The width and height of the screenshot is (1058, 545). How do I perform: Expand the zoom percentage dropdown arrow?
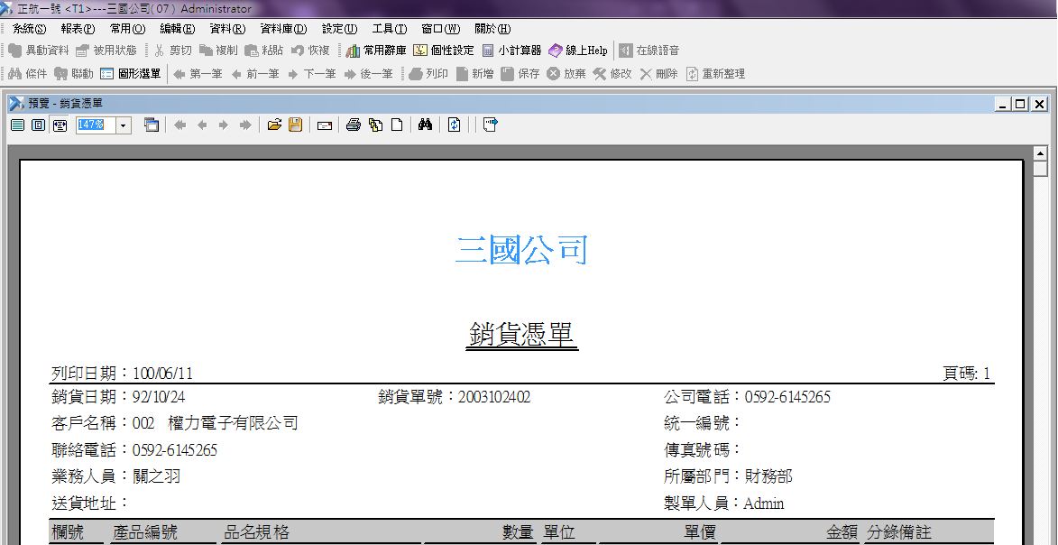point(124,125)
